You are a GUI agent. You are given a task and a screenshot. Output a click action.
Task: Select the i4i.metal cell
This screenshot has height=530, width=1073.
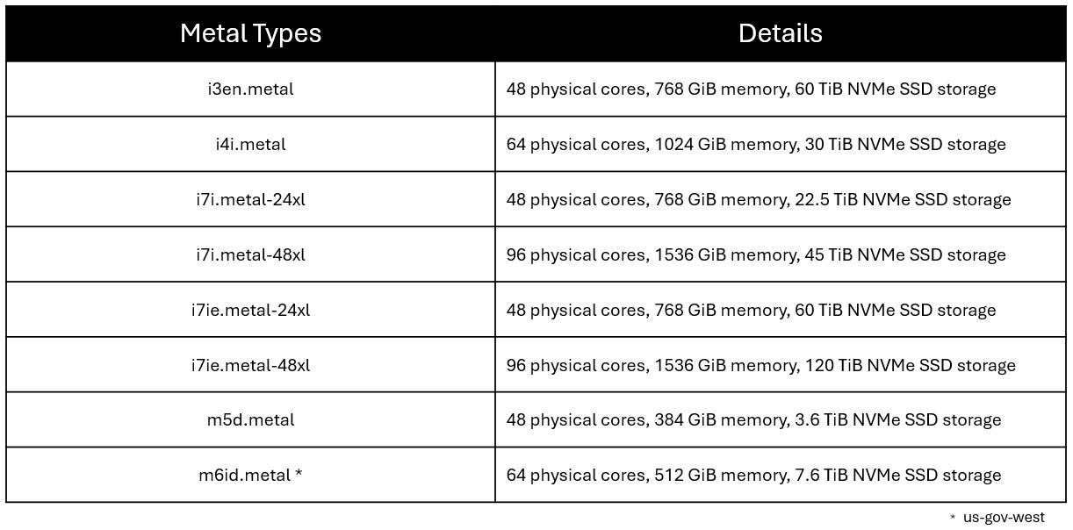click(250, 144)
